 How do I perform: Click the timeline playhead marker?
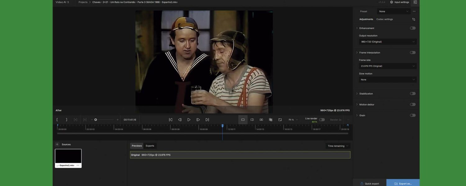pos(222,126)
